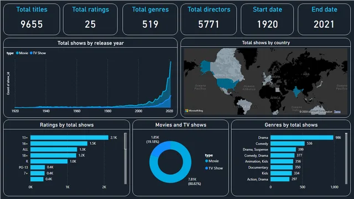Screen dimensions: 354x199
Task: Click the Movie legend dot in release year chart
Action: pyautogui.click(x=17, y=53)
